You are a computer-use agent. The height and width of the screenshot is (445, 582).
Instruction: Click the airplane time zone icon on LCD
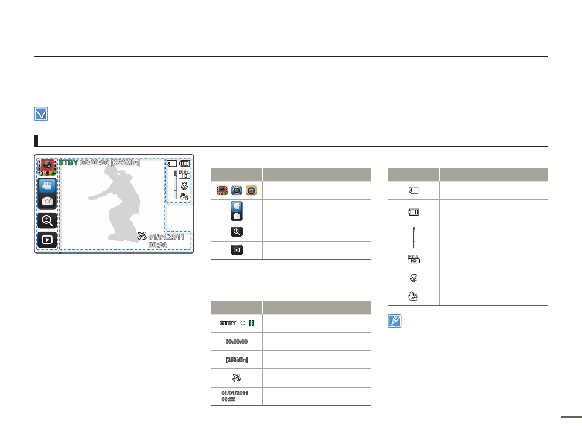pos(142,236)
